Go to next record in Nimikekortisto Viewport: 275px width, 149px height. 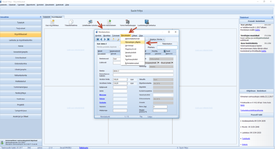105,39
